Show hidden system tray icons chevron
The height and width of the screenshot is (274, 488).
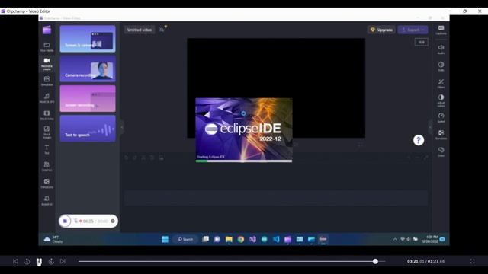coord(395,239)
